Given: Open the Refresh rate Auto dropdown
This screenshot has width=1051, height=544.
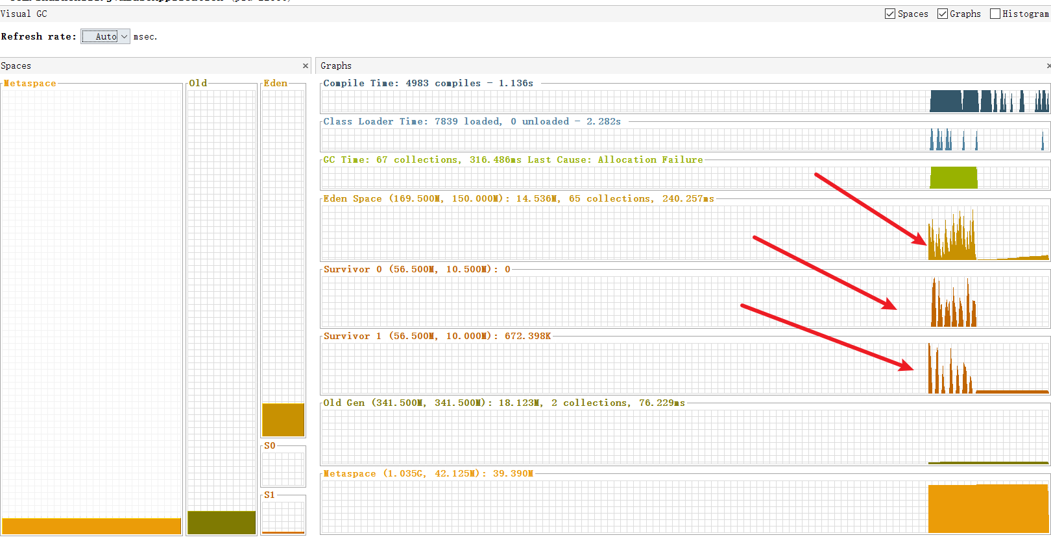Looking at the screenshot, I should click(x=106, y=36).
